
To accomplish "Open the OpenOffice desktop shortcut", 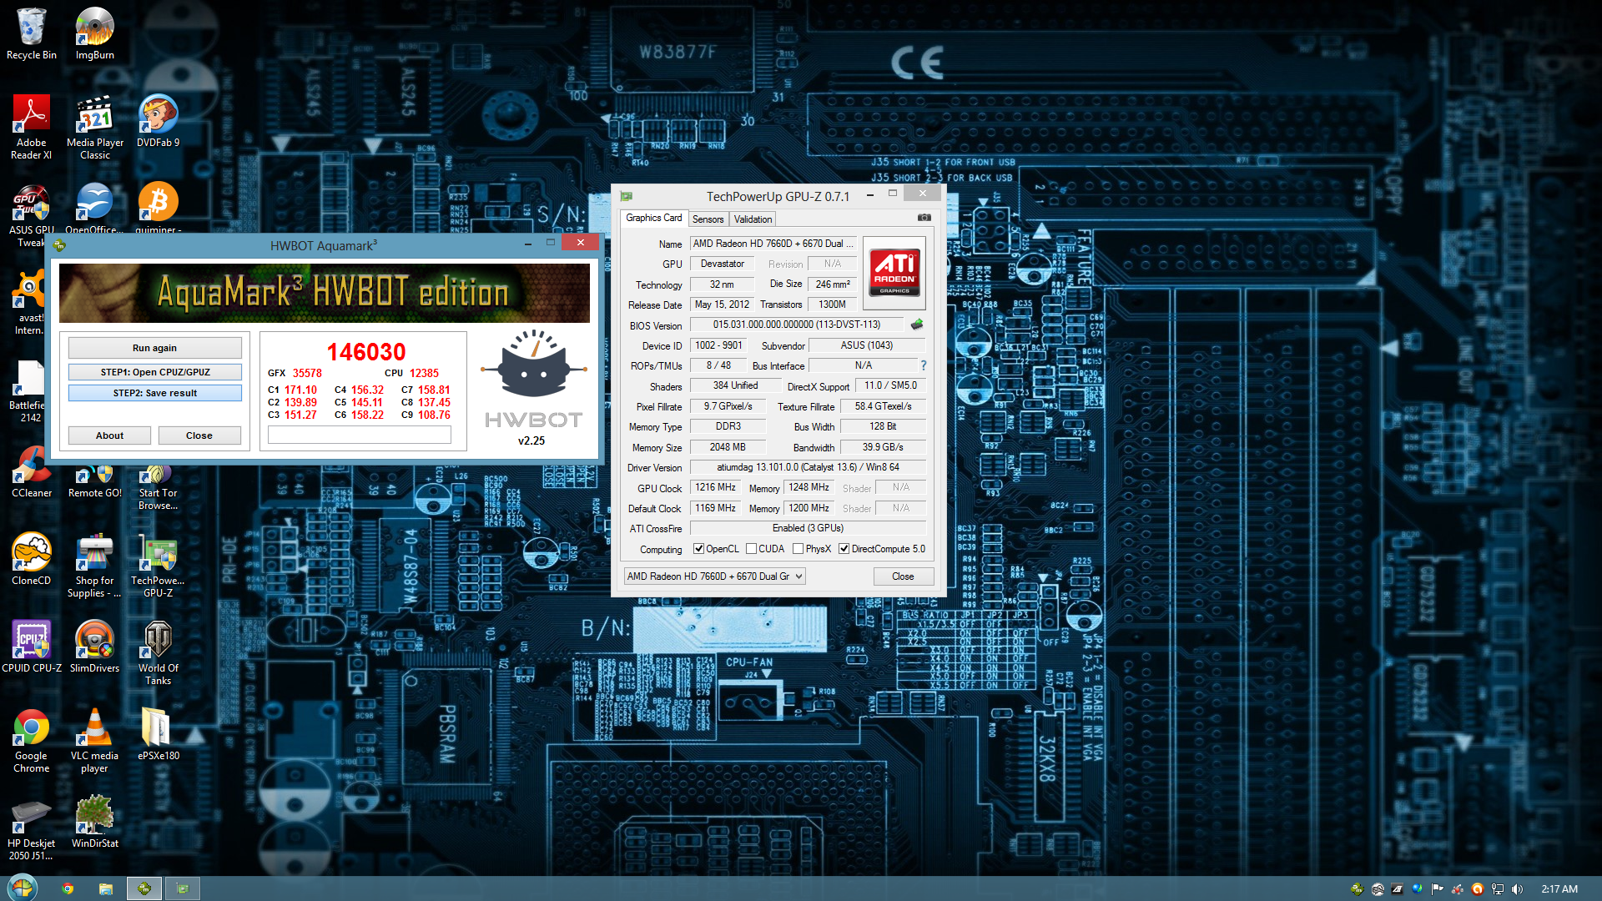I will 94,209.
